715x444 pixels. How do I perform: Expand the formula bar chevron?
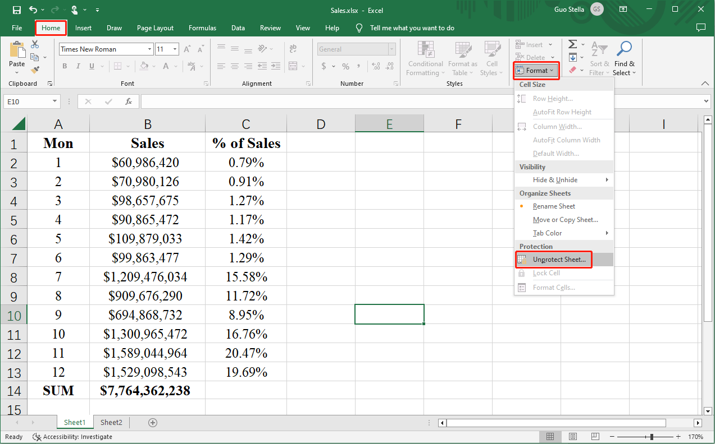point(707,101)
